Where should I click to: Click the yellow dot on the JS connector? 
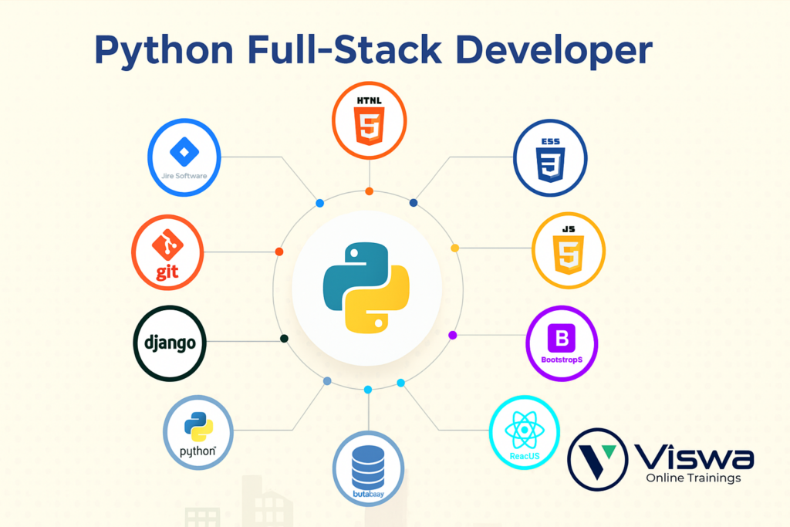point(455,248)
